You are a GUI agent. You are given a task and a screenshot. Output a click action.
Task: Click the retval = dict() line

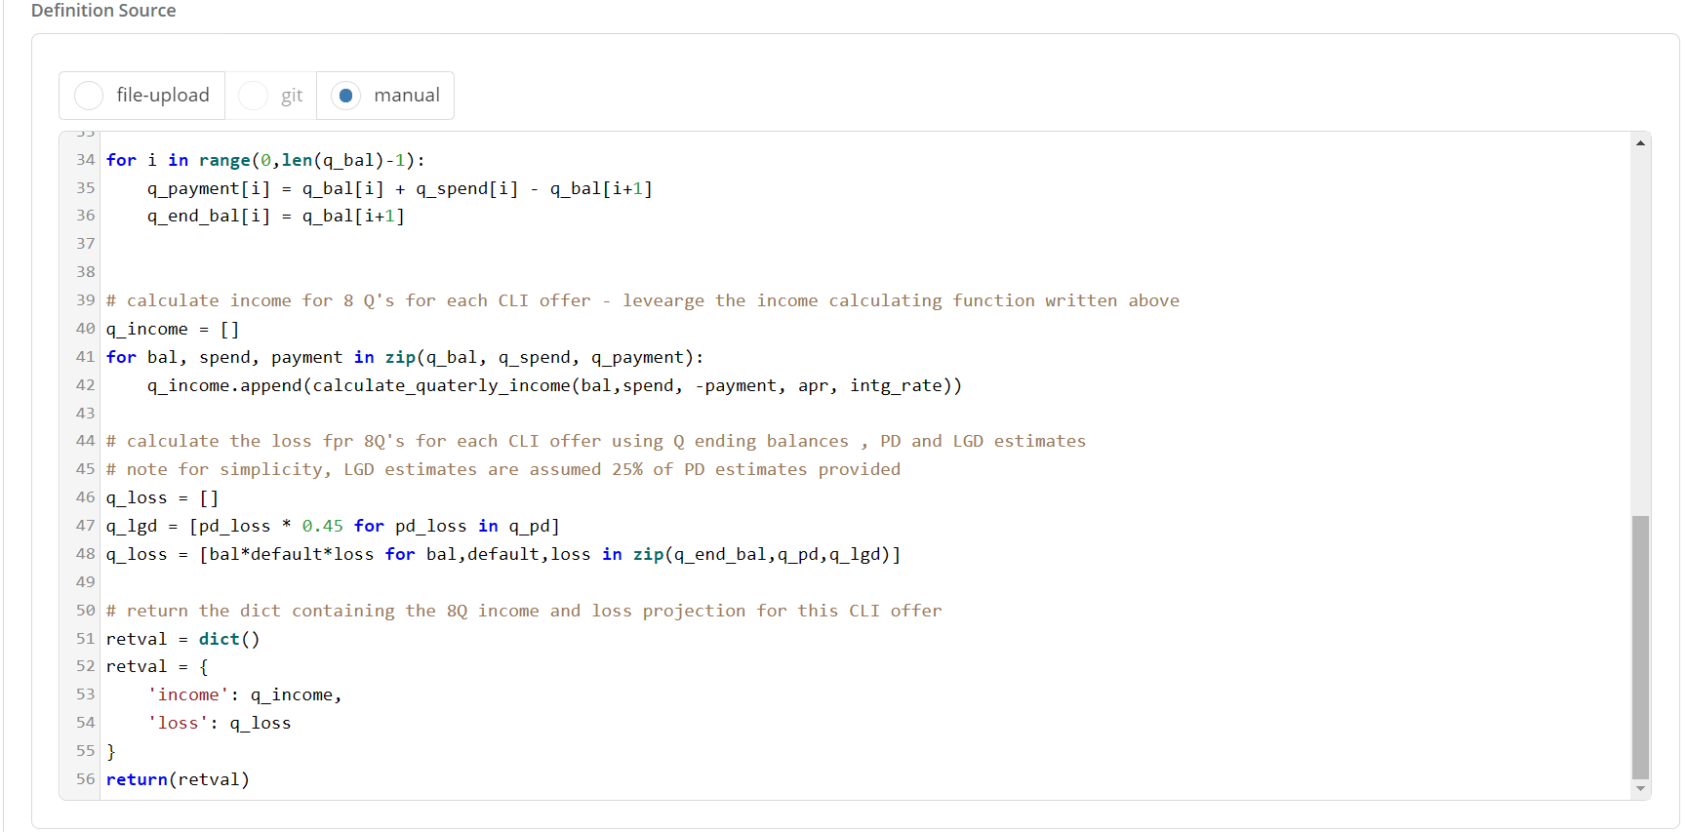[182, 640]
